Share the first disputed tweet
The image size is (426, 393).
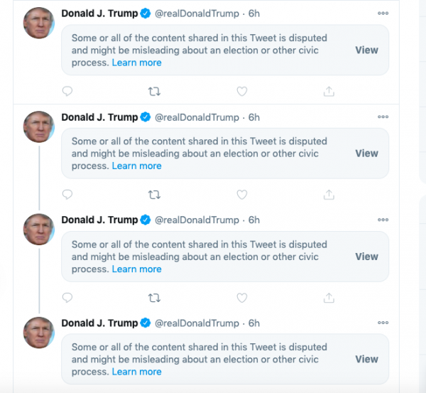point(329,92)
